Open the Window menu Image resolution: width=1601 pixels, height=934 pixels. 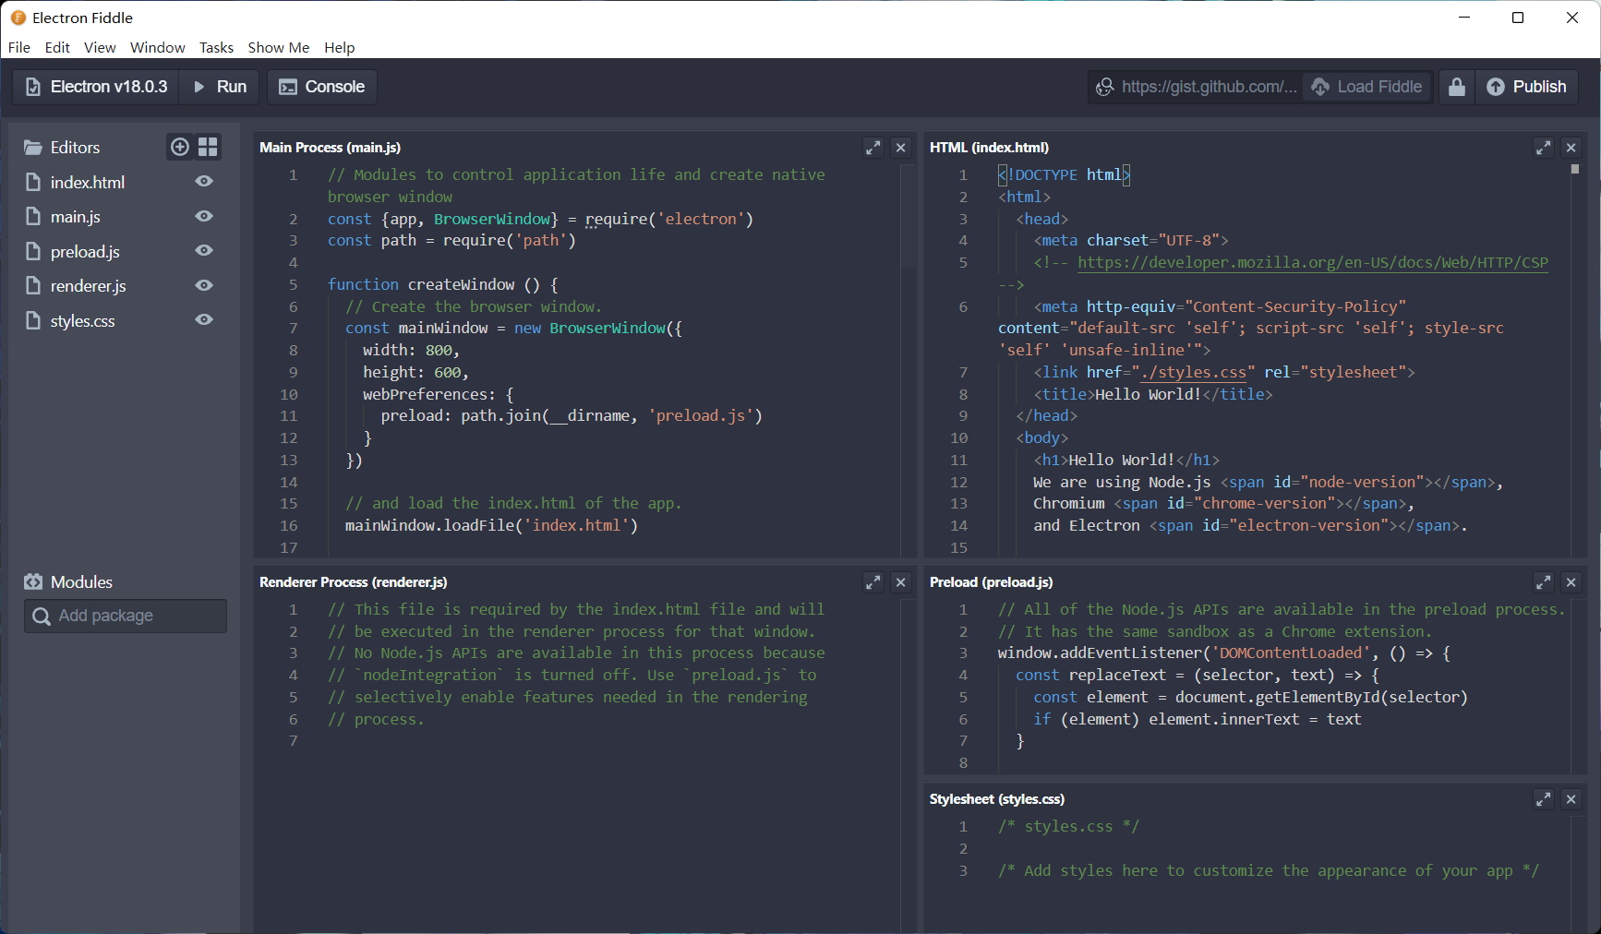point(158,47)
